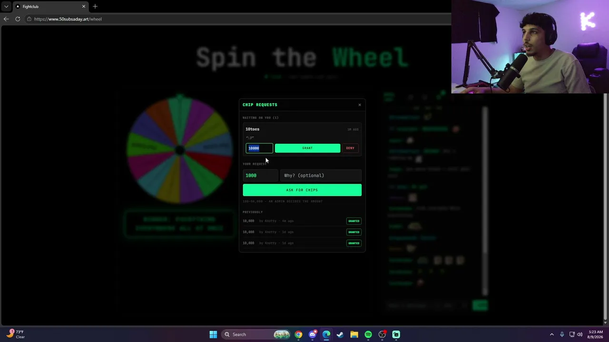Viewport: 609px width, 342px height.
Task: Open Google Chrome from the taskbar
Action: (298, 334)
